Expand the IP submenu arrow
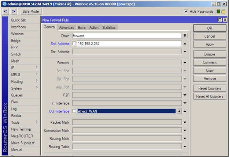Screen dimensions: 229x157 click(x=37, y=68)
